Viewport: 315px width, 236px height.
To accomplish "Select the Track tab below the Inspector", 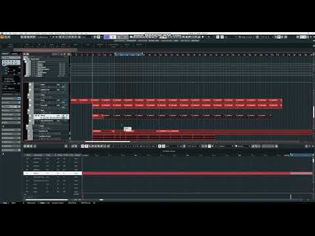I will click(5, 203).
